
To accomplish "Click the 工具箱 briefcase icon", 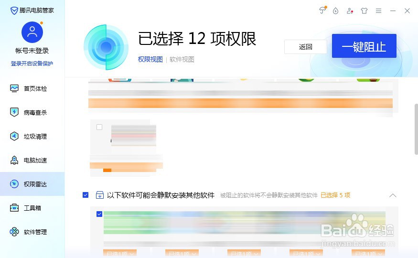I will coord(14,208).
